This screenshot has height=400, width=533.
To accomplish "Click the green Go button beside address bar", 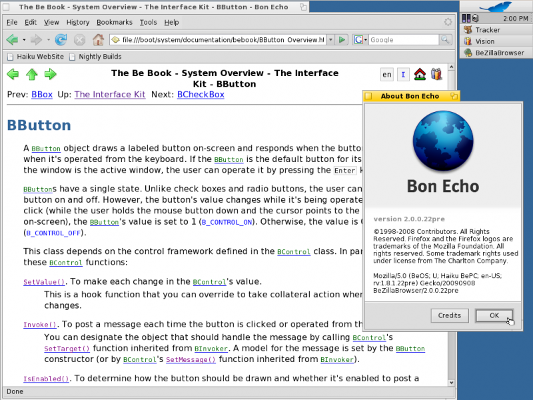I will click(x=342, y=40).
